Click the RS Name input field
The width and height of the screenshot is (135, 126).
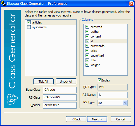(x=113, y=95)
